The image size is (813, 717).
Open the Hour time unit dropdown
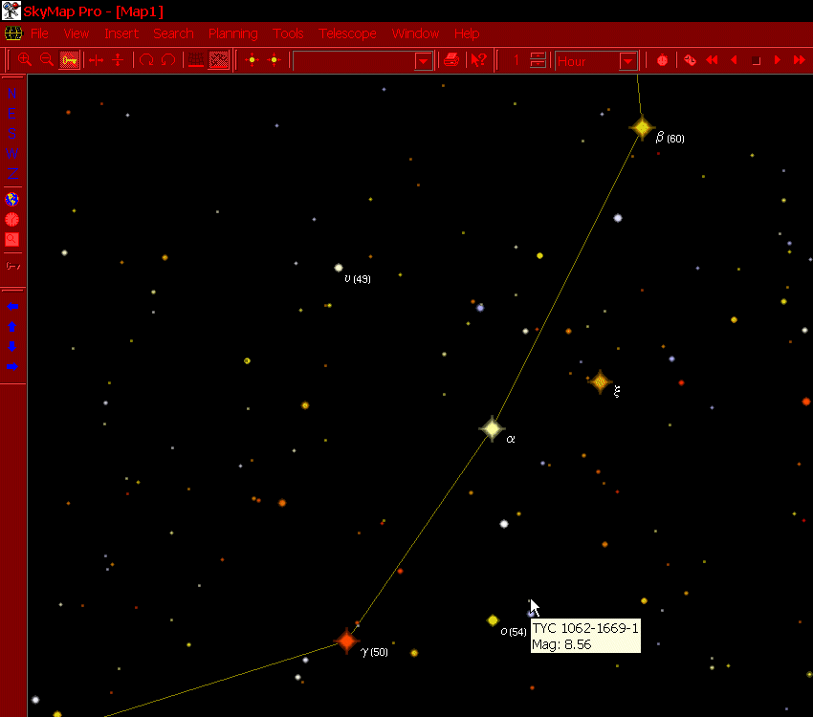pos(627,61)
